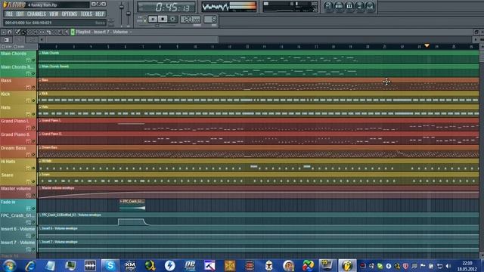Click the taskbar clock showing 22:10
The width and height of the screenshot is (484, 272).
point(467,266)
